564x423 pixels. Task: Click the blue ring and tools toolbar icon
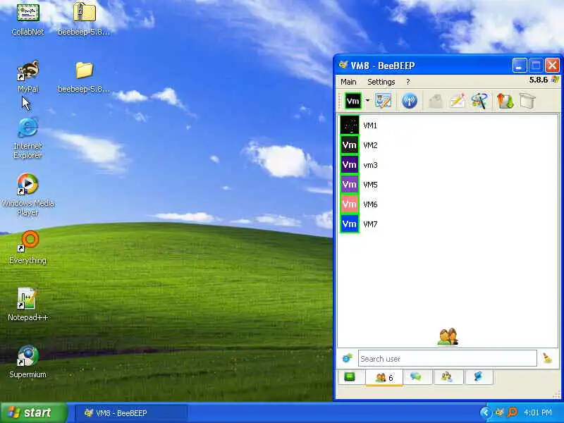point(479,101)
